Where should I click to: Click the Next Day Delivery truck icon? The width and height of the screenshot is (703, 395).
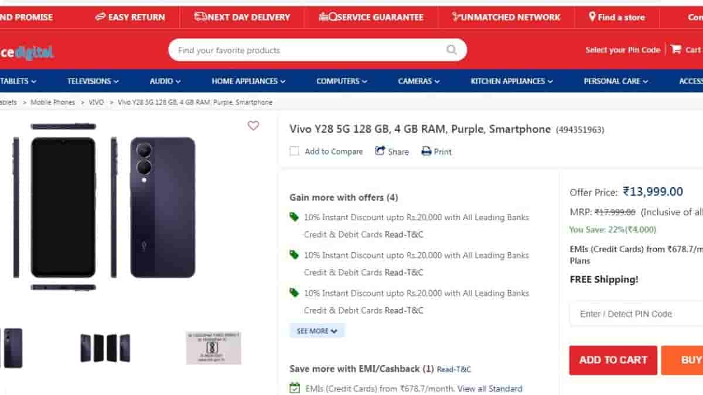[x=201, y=17]
